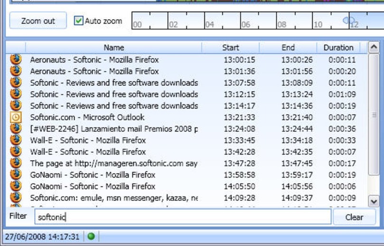The width and height of the screenshot is (384, 246).
Task: Click the timeline range handle near 12
Action: coord(349,20)
